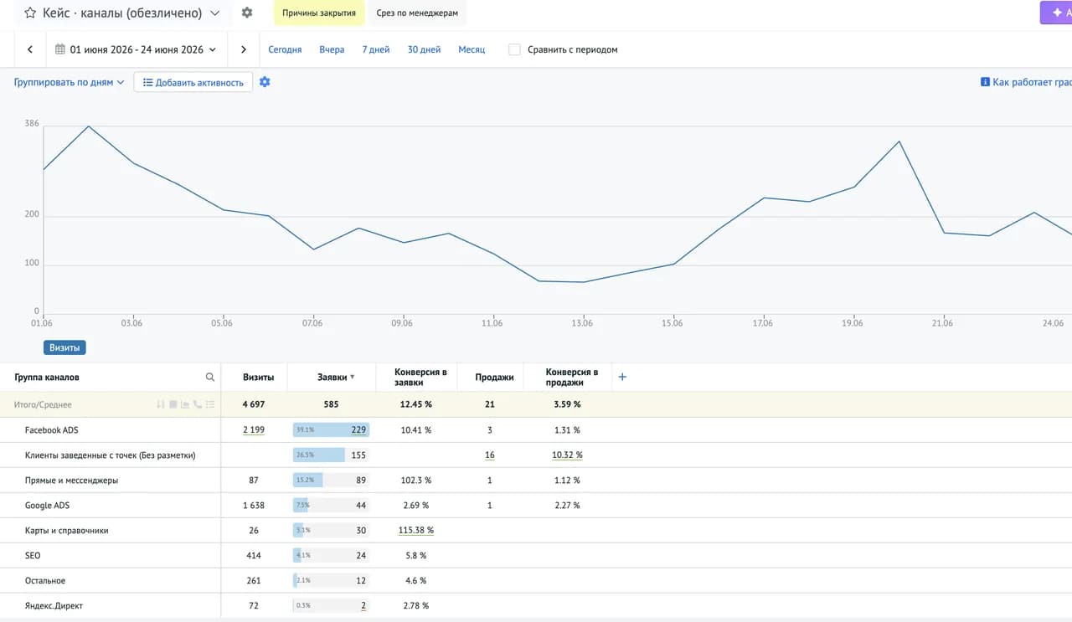The width and height of the screenshot is (1072, 622).
Task: Select the 7 дней quick period
Action: 376,49
